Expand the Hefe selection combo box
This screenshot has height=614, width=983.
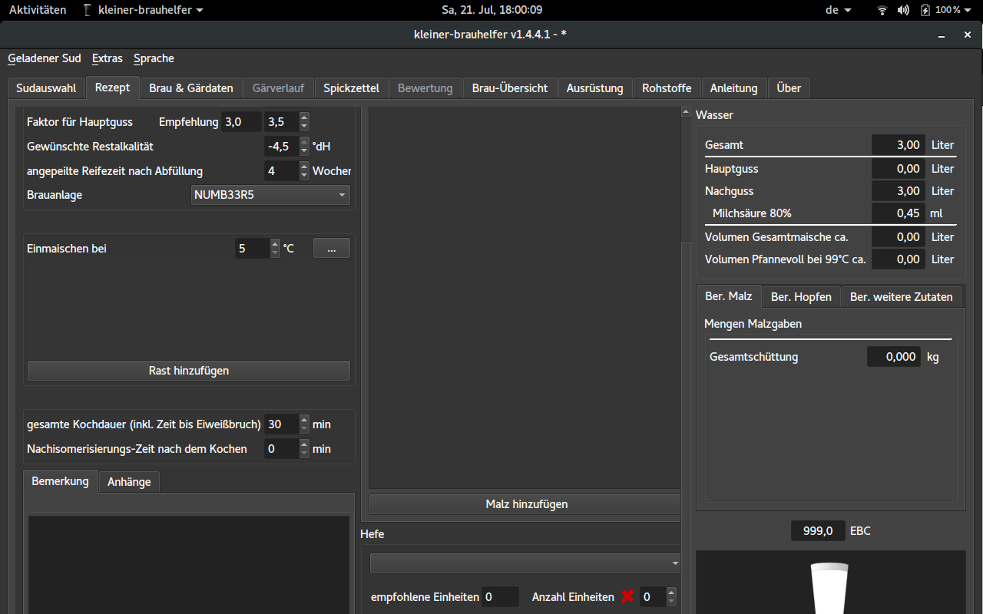pyautogui.click(x=525, y=563)
